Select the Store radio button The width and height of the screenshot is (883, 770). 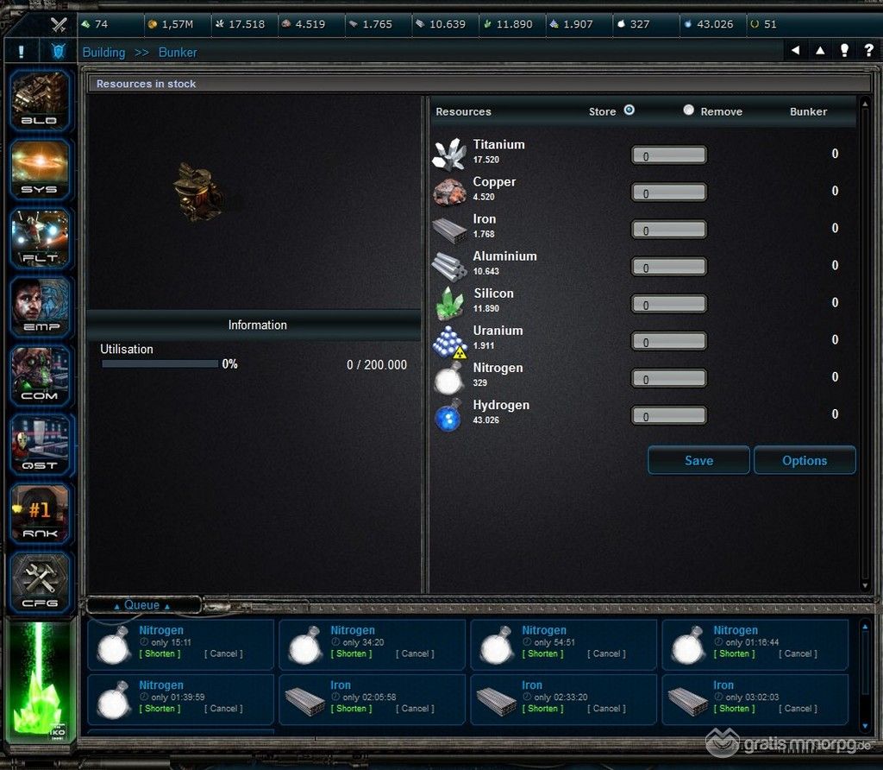[x=629, y=110]
